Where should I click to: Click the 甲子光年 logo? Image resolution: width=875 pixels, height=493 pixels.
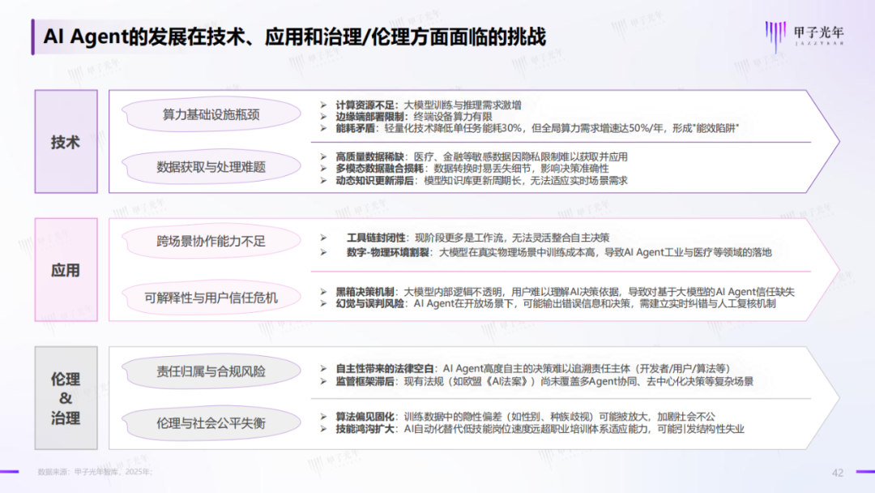point(805,36)
